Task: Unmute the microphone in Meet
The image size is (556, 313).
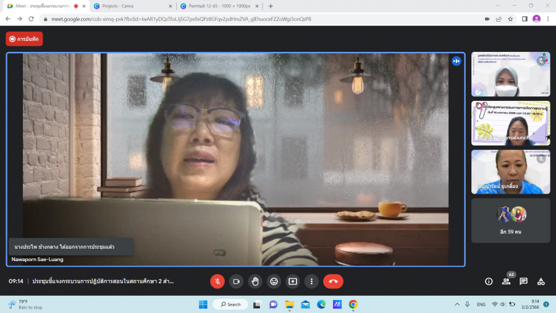Action: [217, 281]
